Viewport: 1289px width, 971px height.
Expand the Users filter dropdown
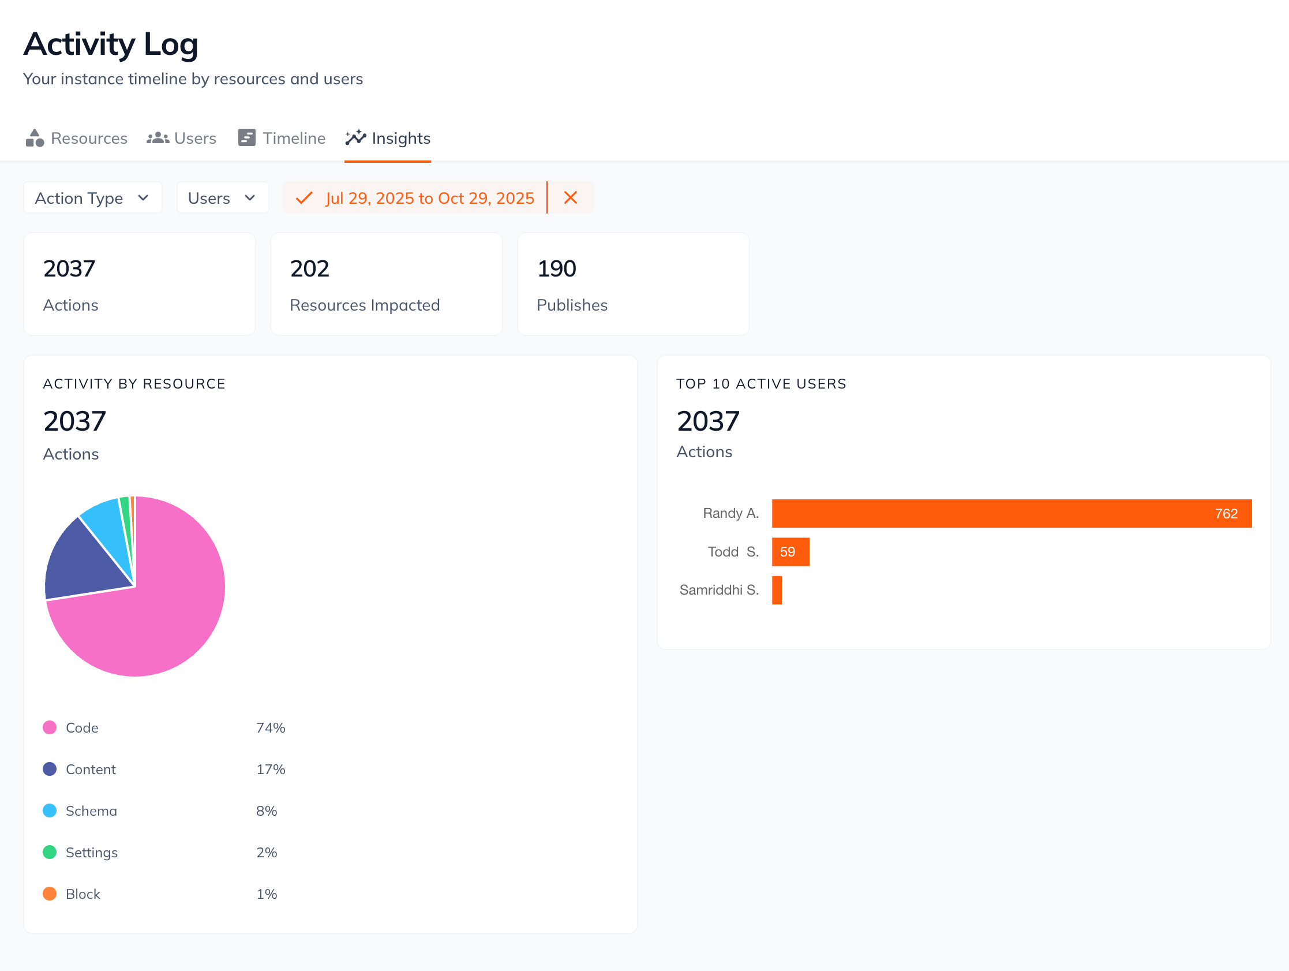(222, 198)
